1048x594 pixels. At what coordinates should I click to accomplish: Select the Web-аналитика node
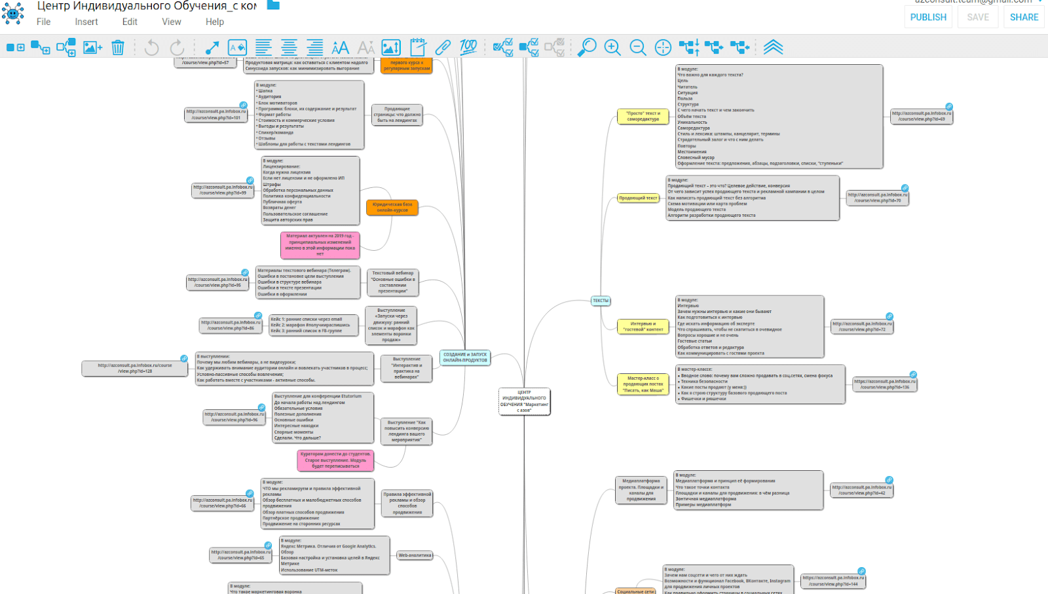coord(415,555)
